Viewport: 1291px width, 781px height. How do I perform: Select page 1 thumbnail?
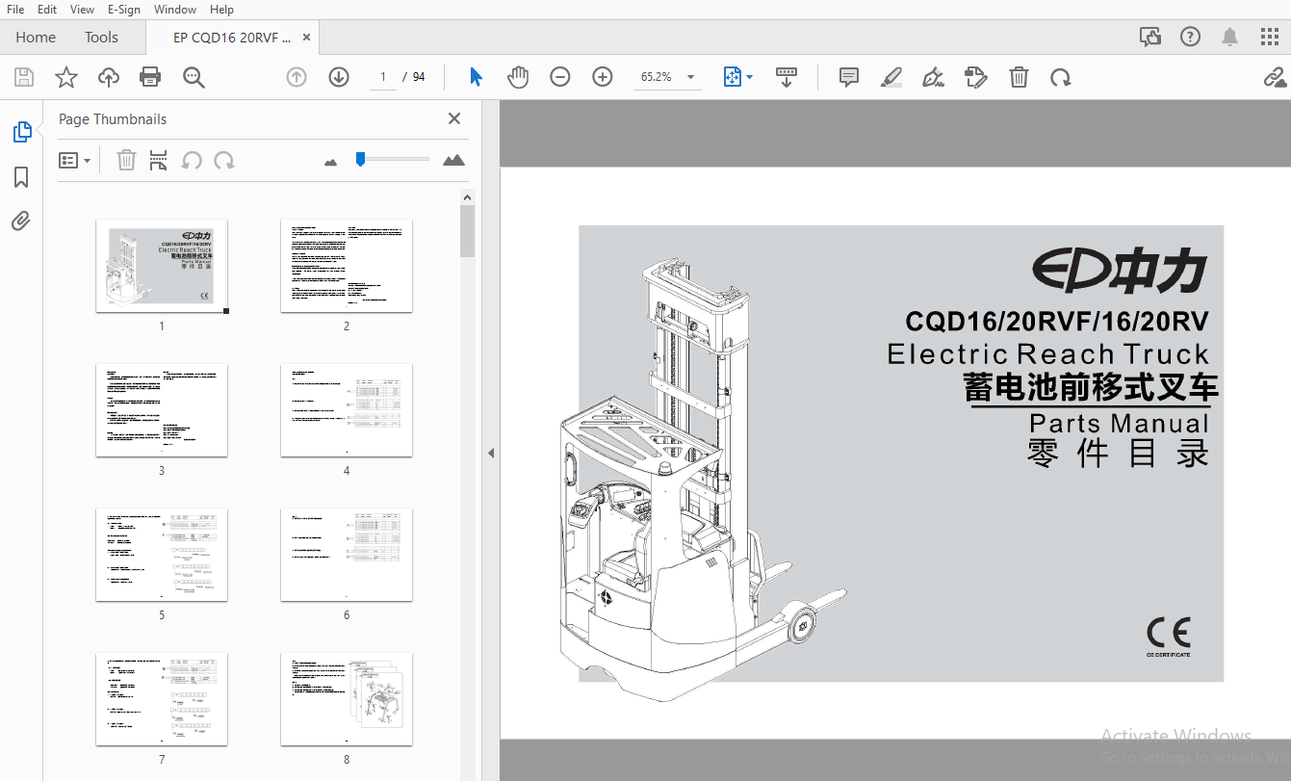(162, 265)
